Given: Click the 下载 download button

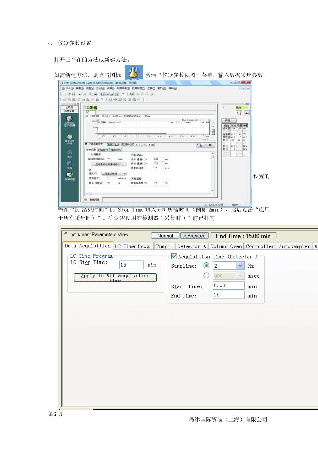Looking at the screenshot, I should click(x=206, y=145).
